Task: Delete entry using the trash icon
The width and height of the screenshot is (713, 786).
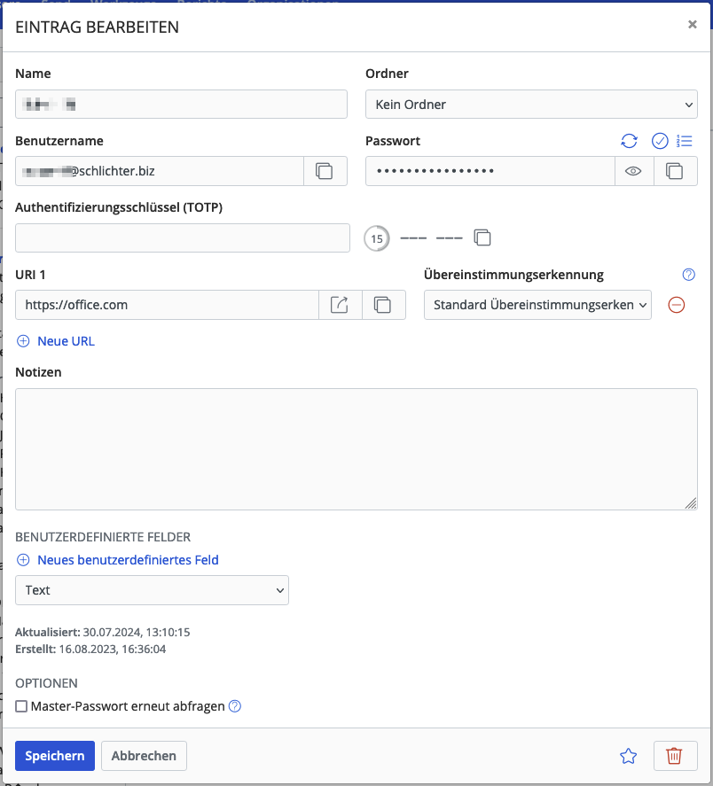Action: 674,756
